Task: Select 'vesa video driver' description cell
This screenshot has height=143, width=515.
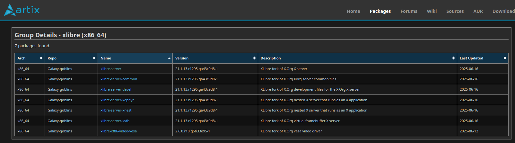Action: tap(357, 131)
